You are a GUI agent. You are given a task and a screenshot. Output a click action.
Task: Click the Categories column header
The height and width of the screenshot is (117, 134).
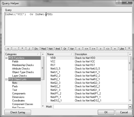tap(23, 54)
